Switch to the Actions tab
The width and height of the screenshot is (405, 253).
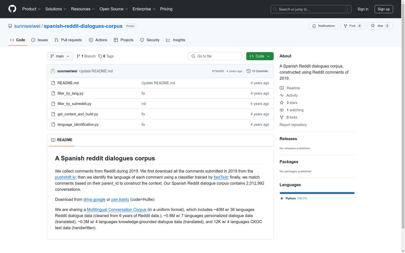[x=98, y=40]
